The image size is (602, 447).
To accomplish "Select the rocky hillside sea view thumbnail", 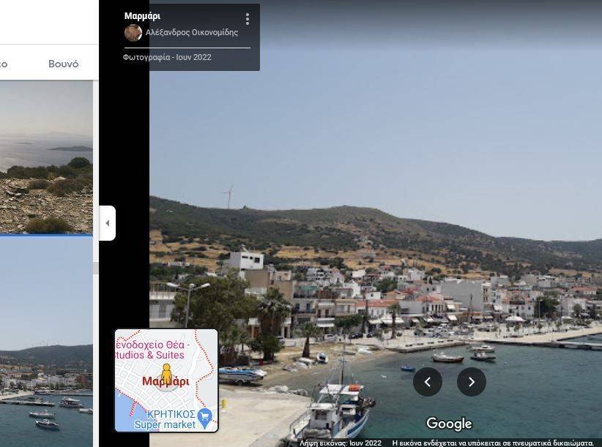I will pos(46,157).
